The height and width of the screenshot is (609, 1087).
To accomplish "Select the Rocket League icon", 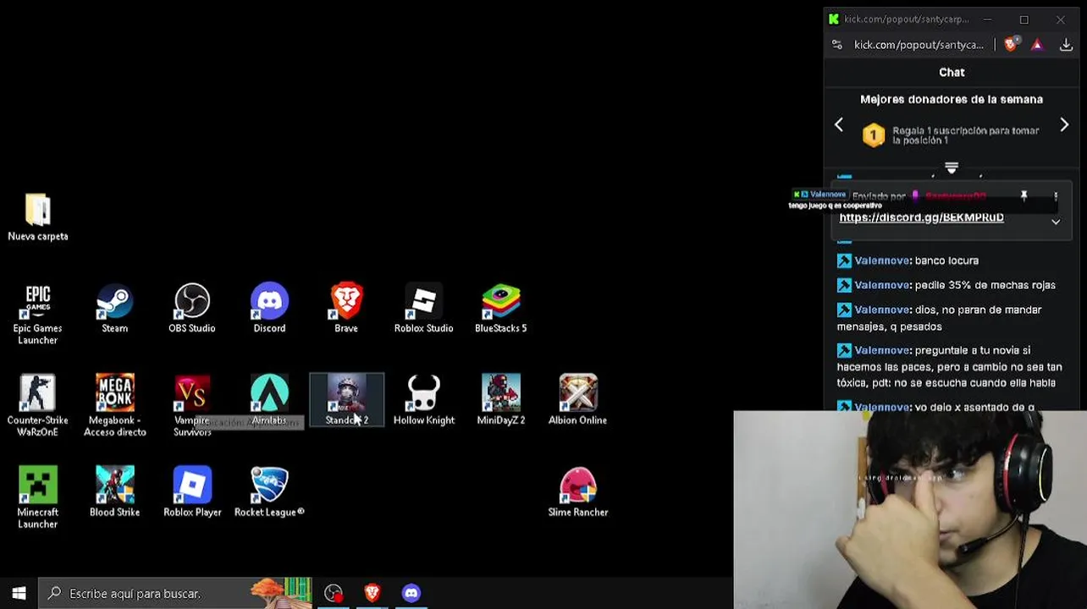I will (269, 492).
